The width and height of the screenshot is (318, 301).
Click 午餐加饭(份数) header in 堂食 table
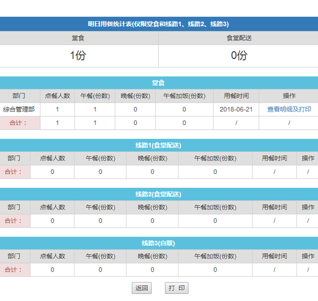pyautogui.click(x=184, y=96)
